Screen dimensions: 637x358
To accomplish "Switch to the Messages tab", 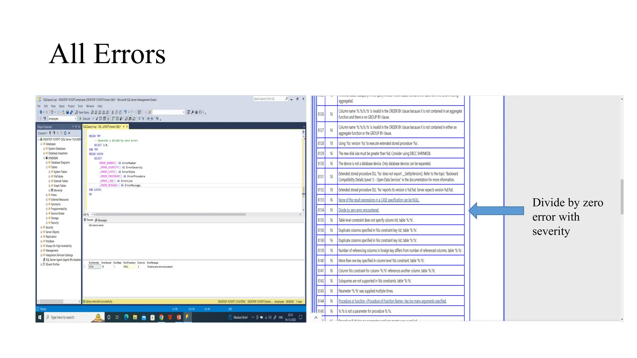I will (x=101, y=220).
